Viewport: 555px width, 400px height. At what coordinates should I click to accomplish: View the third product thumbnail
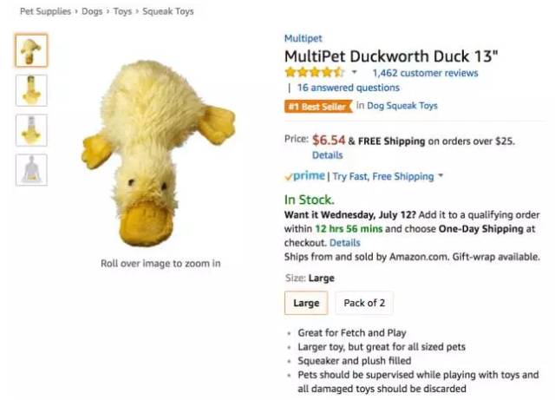click(x=31, y=129)
